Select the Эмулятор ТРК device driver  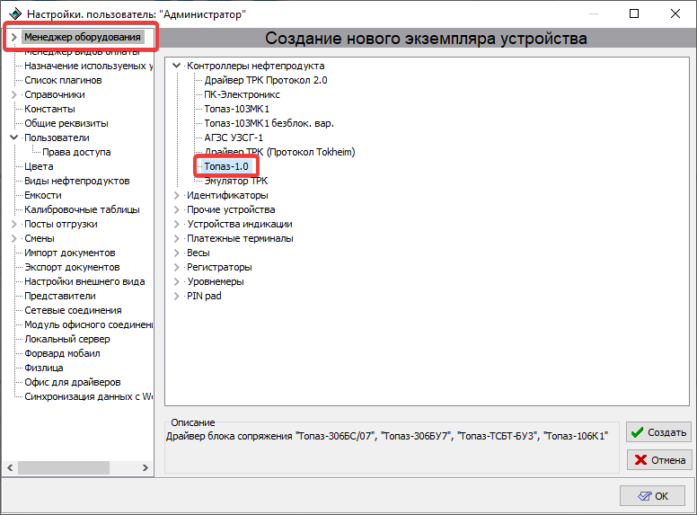click(236, 181)
